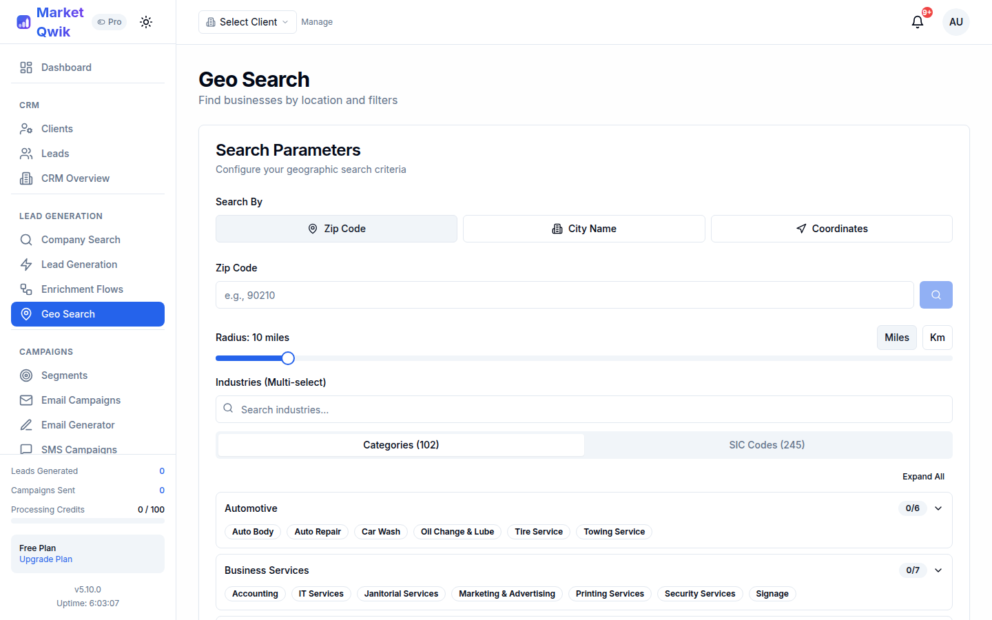Viewport: 992px width, 620px height.
Task: Click Expand All above the categories
Action: click(923, 476)
